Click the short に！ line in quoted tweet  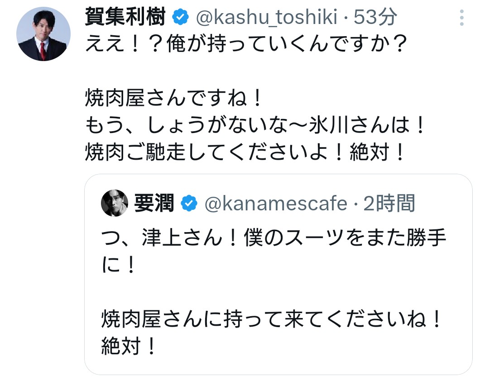[x=119, y=266]
